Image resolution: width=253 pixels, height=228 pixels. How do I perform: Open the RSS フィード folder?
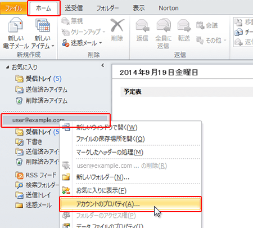click(35, 175)
